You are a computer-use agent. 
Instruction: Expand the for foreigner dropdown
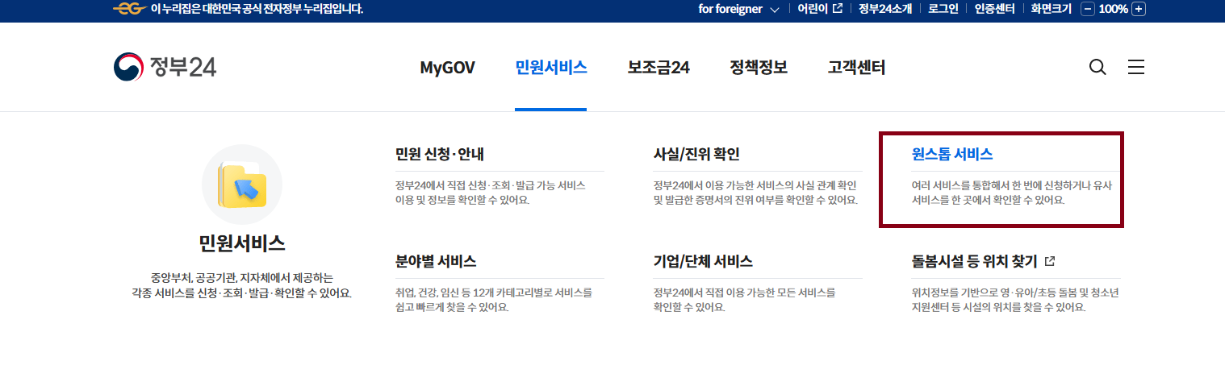739,9
